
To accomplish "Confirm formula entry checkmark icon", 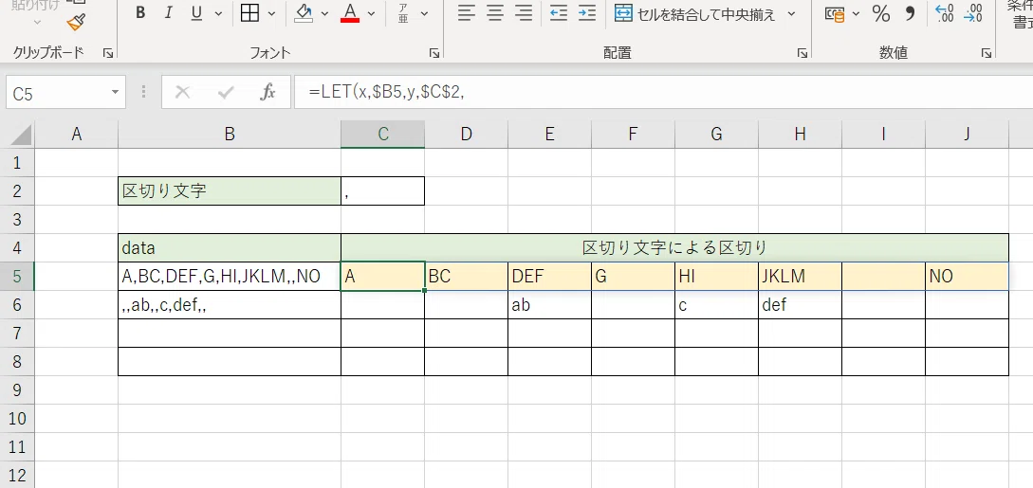I will [x=226, y=92].
